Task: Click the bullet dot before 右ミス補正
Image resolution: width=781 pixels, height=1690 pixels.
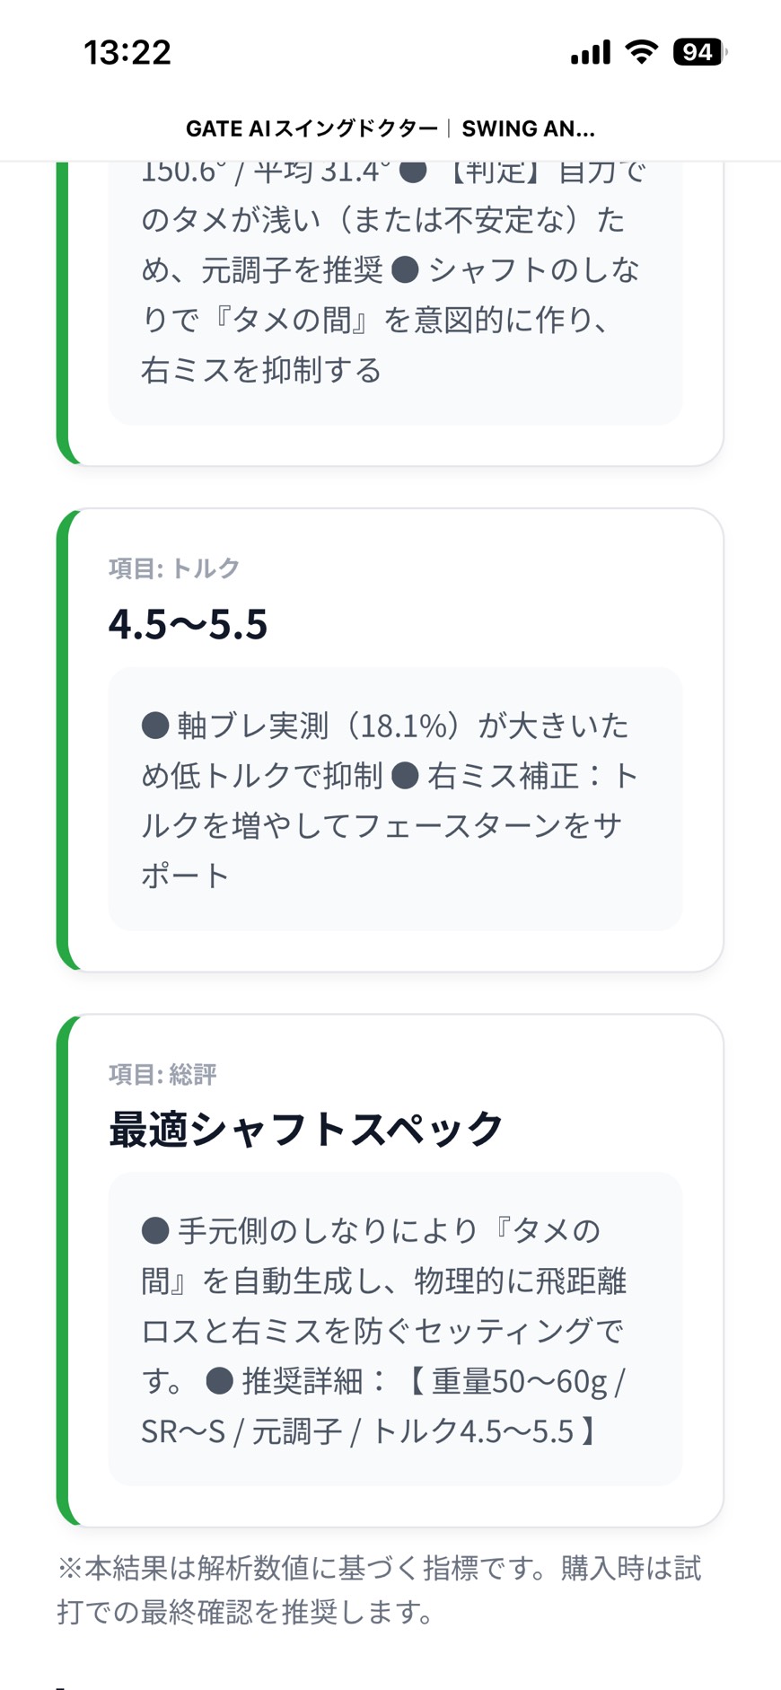Action: tap(405, 776)
